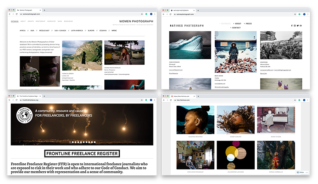This screenshot has width=318, height=184.
Task: Select the WPOC filter link
Action: (x=114, y=31)
